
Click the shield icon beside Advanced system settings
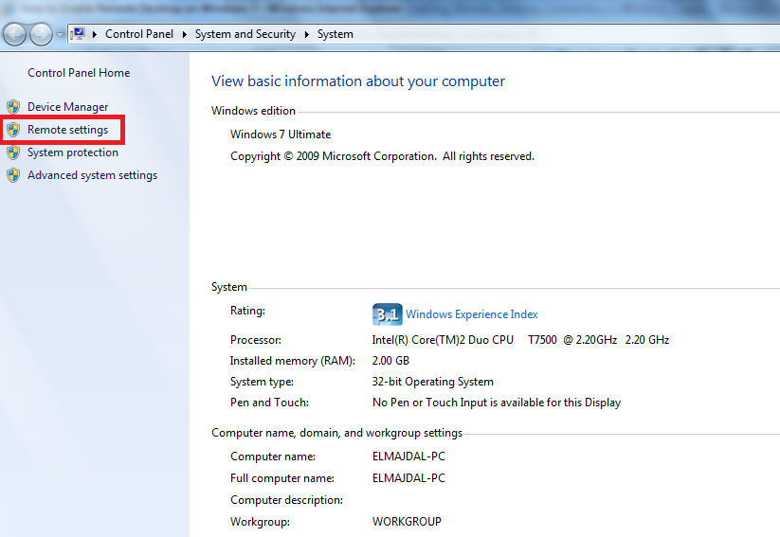pos(12,175)
